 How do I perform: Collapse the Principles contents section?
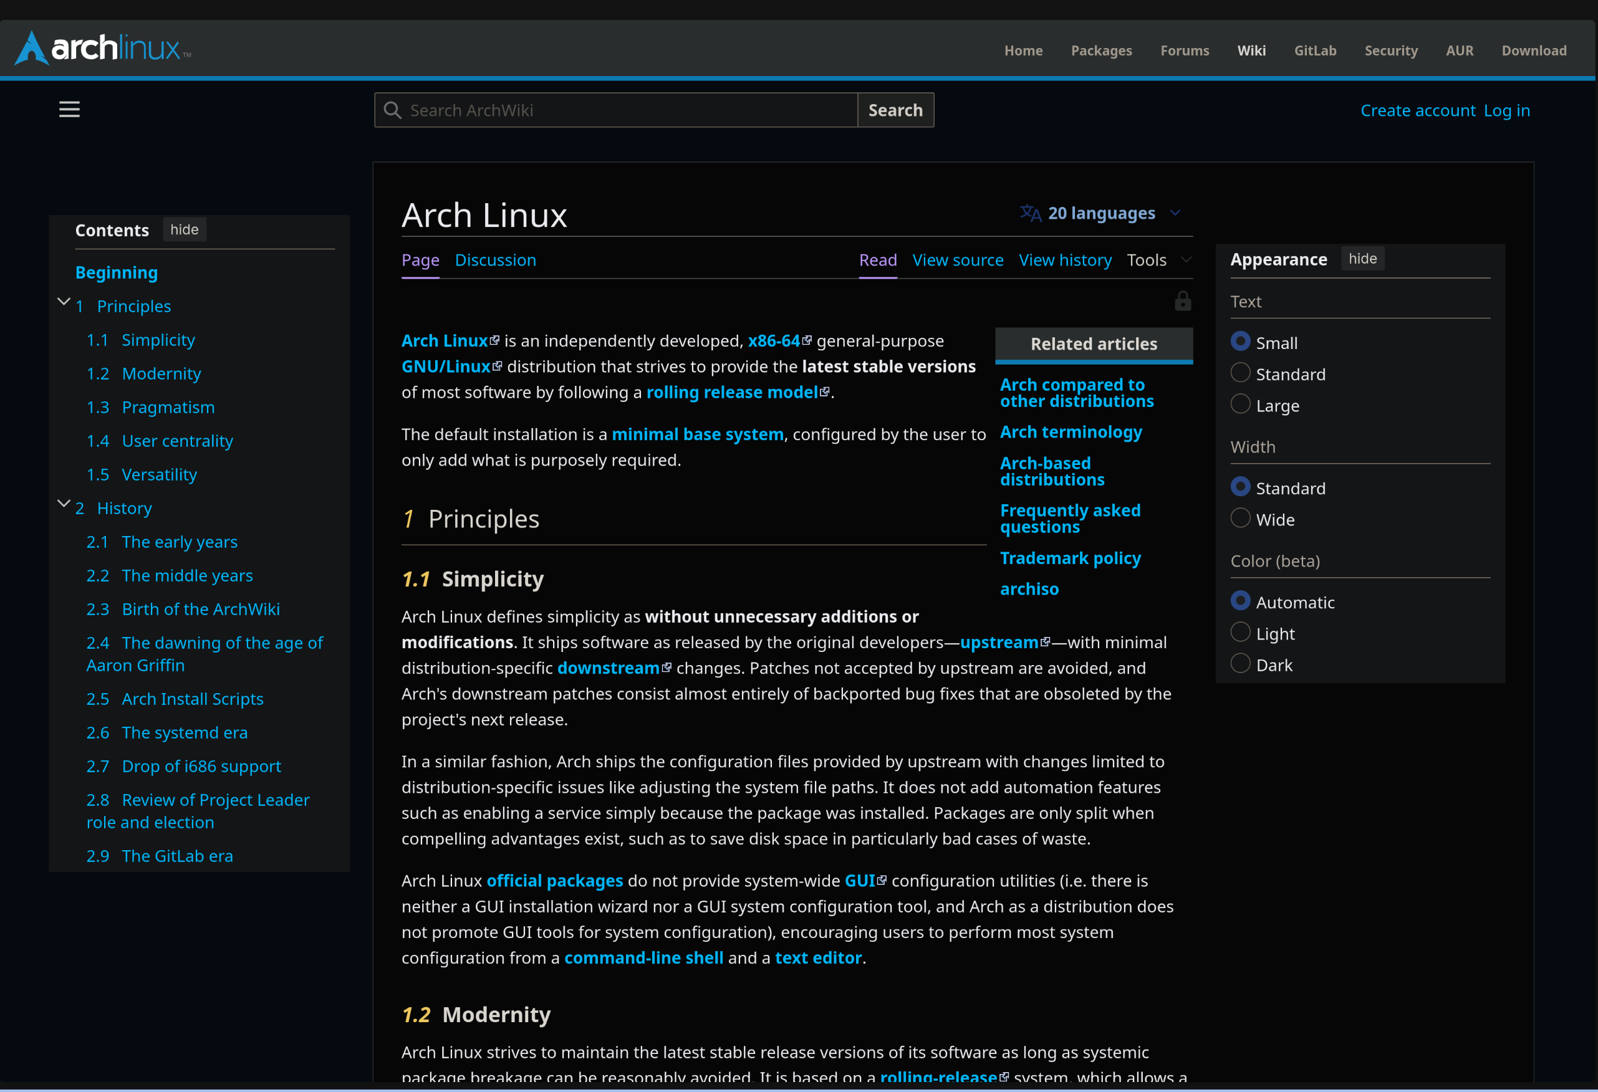coord(63,302)
